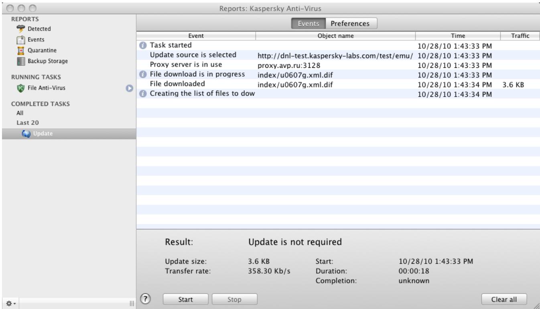The image size is (540, 309).
Task: Sort by the Event column header
Action: [x=196, y=36]
